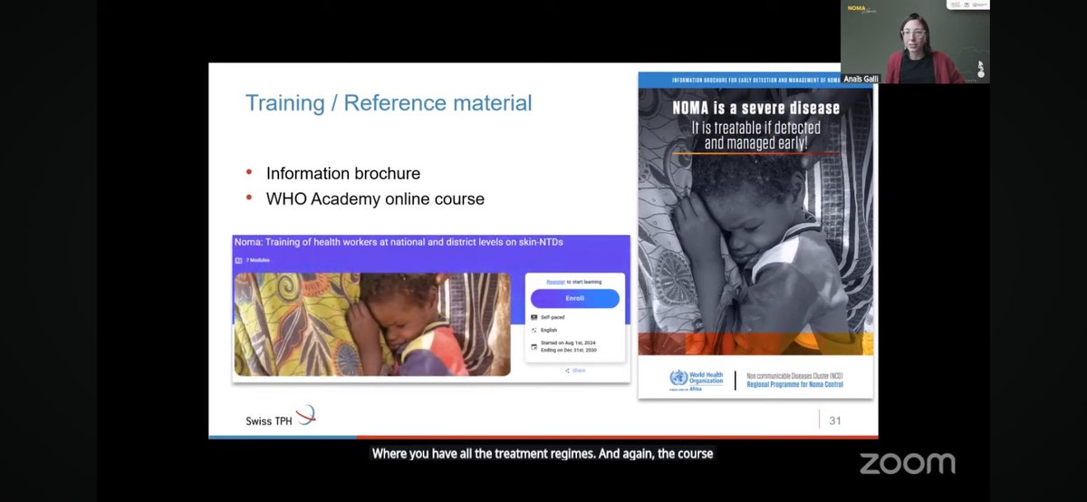The image size is (1087, 502).
Task: Click the 'Noma: Training of health workers' course title
Action: (399, 242)
